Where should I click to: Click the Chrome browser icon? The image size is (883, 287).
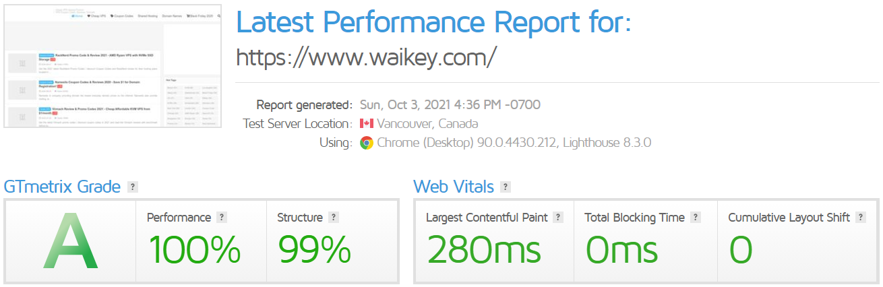click(x=367, y=142)
